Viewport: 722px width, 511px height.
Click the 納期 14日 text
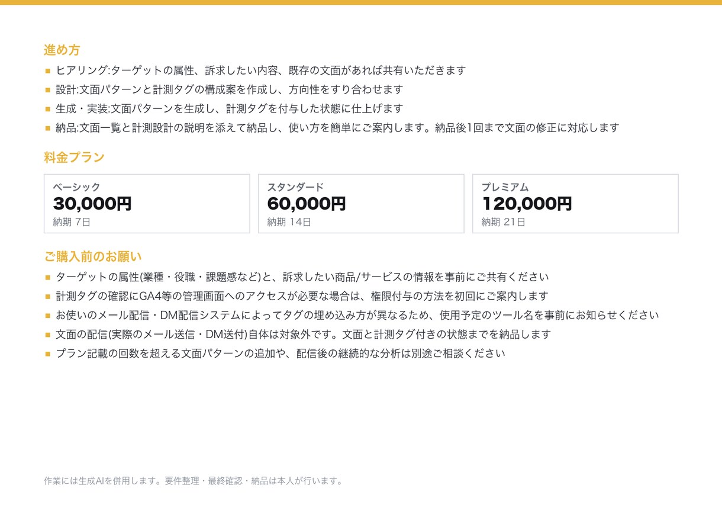click(x=289, y=223)
